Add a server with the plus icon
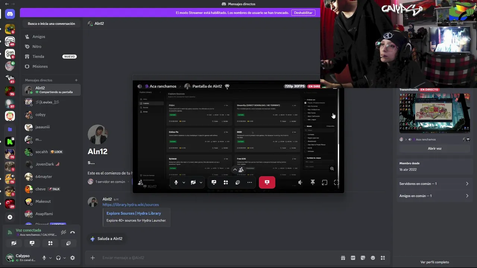The image size is (477, 268). click(x=10, y=217)
